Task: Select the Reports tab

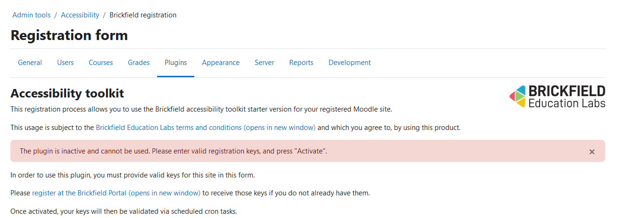Action: (301, 63)
